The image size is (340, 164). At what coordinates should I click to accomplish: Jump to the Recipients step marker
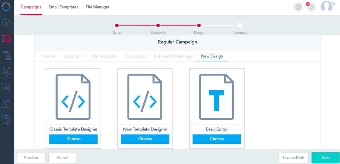158,25
